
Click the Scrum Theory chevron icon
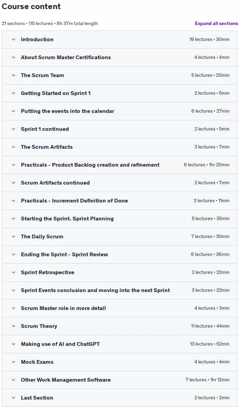click(x=14, y=326)
